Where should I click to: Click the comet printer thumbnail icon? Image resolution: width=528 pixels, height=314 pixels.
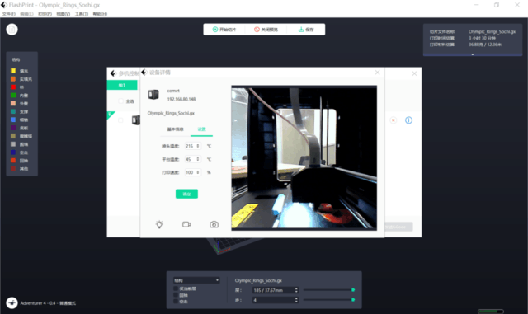153,95
